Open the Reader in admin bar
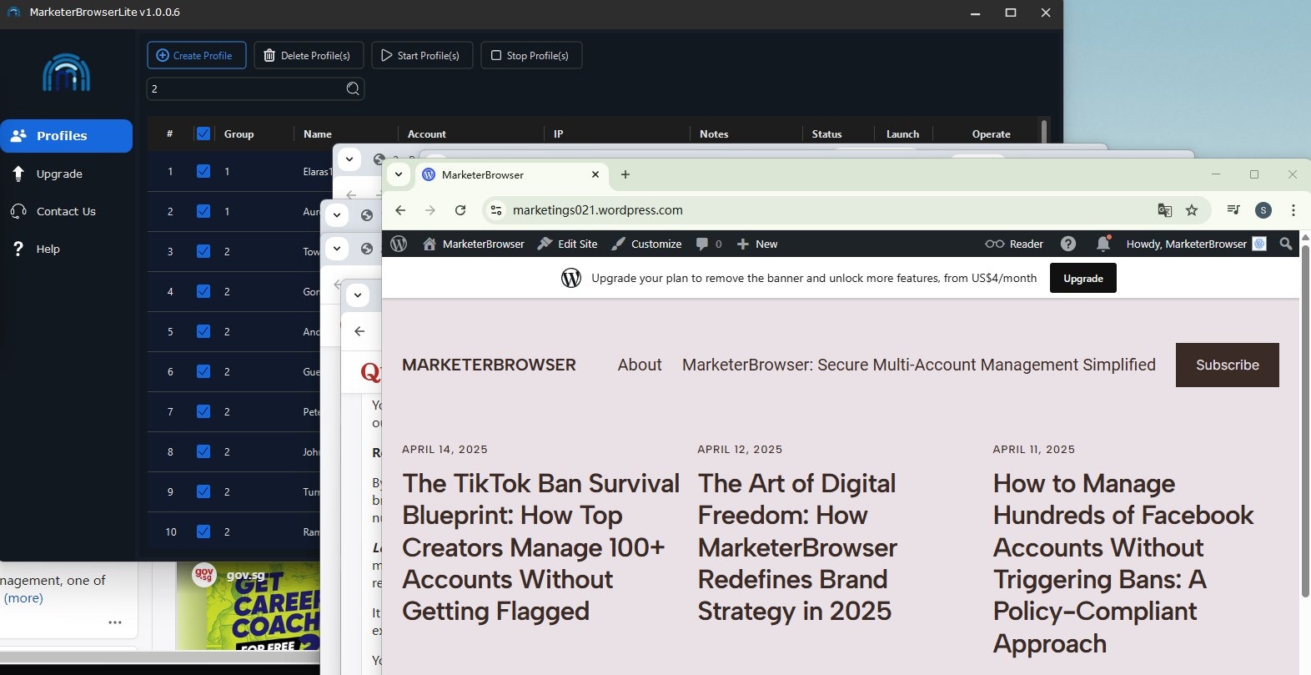Image resolution: width=1311 pixels, height=675 pixels. (x=1014, y=244)
